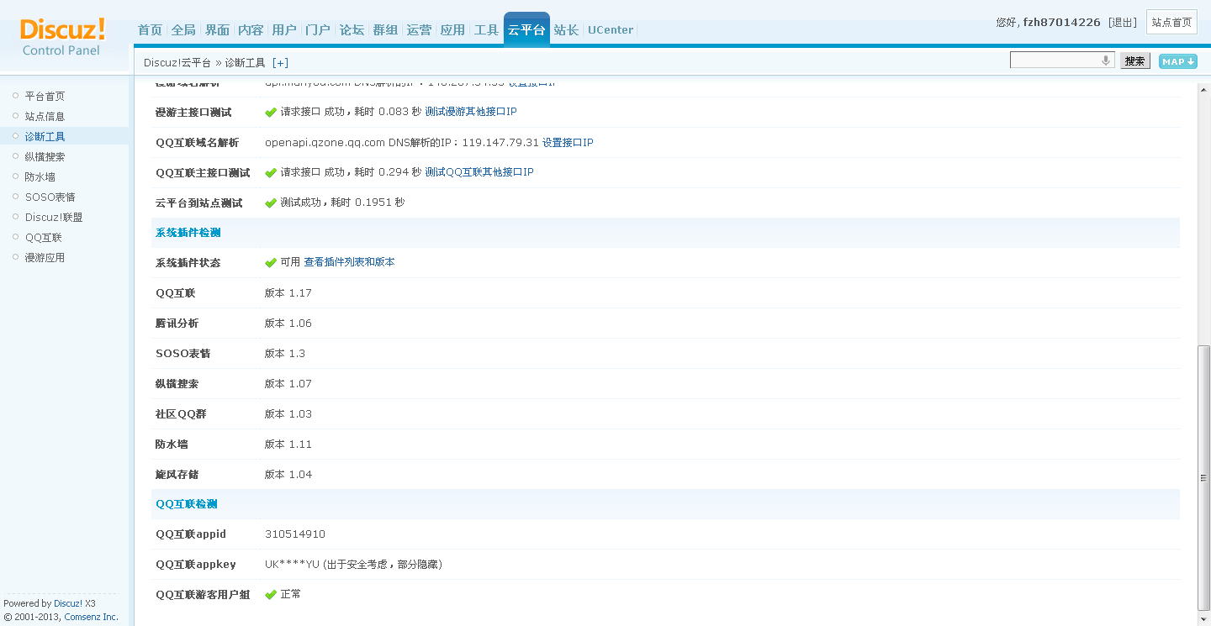Open Discuz!联盟 in the sidebar
The width and height of the screenshot is (1211, 626).
pyautogui.click(x=54, y=218)
